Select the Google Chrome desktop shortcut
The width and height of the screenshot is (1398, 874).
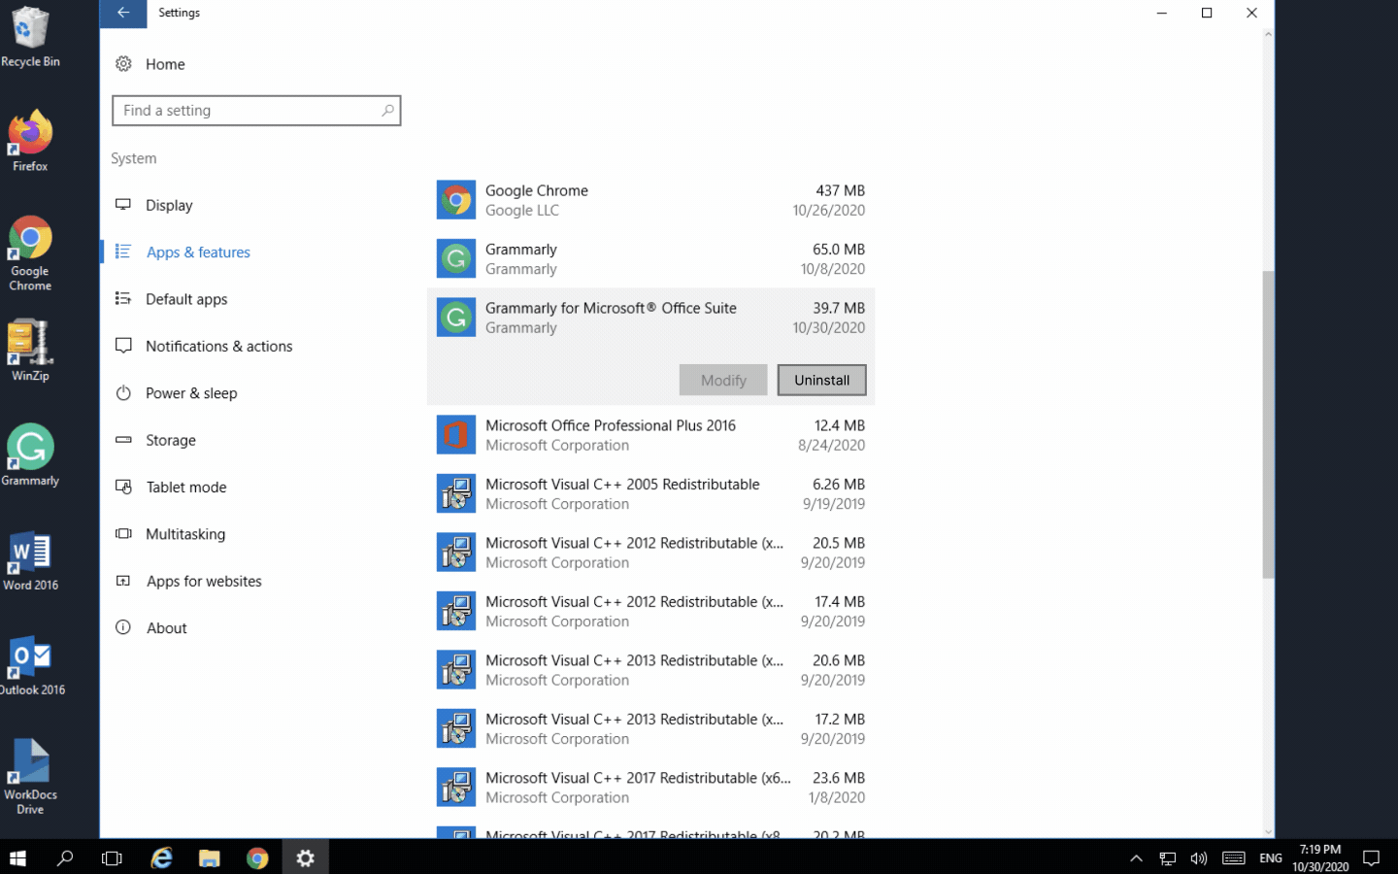tap(30, 253)
